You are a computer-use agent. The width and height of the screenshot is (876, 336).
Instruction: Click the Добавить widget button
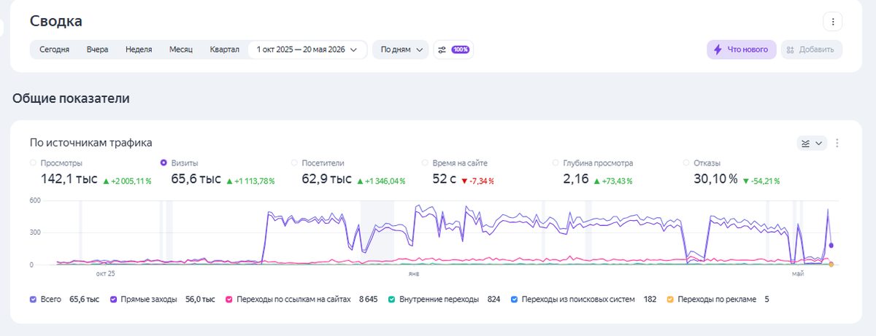812,50
